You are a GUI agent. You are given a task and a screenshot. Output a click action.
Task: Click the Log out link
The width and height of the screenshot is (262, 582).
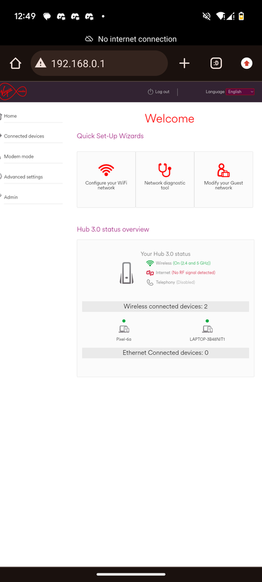158,91
